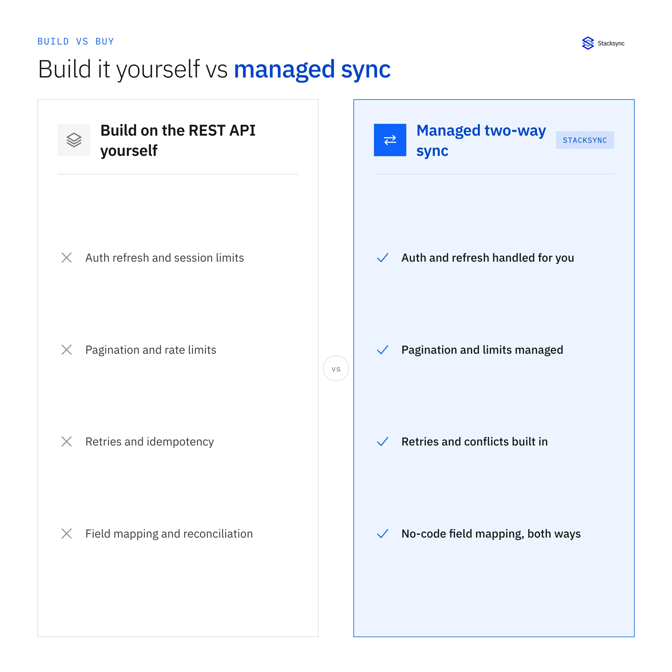This screenshot has width=672, height=672.
Task: Click the stacked layers icon
Action: coord(74,140)
